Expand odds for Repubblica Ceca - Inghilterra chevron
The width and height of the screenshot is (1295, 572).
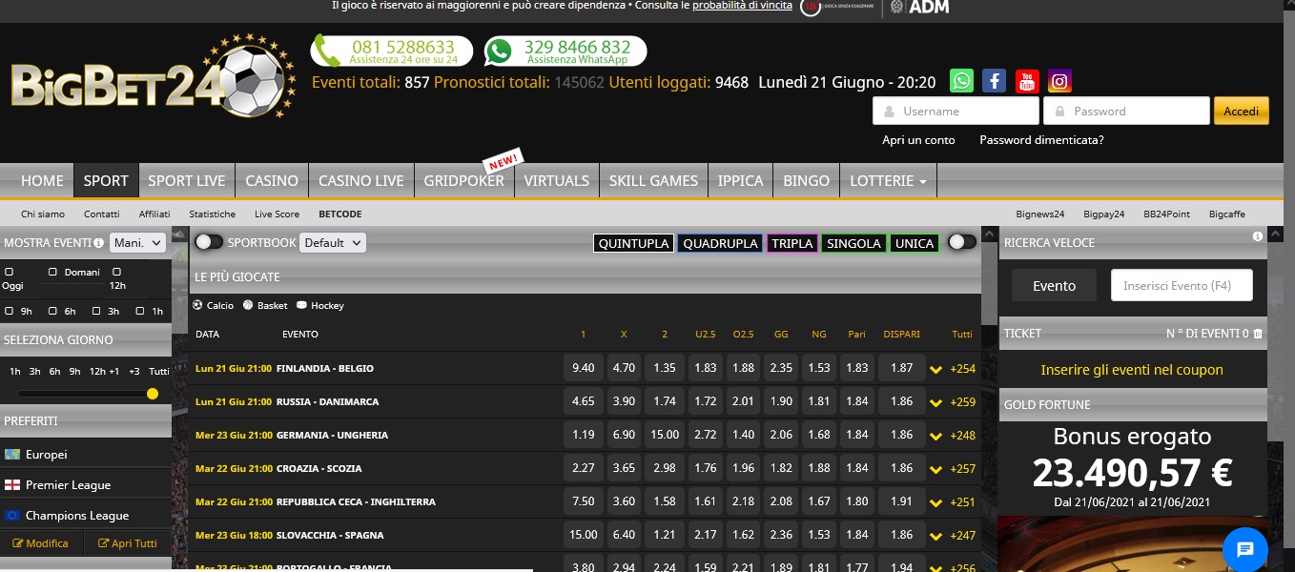[935, 502]
